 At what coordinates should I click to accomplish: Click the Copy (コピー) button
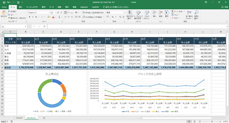[x=11, y=15]
